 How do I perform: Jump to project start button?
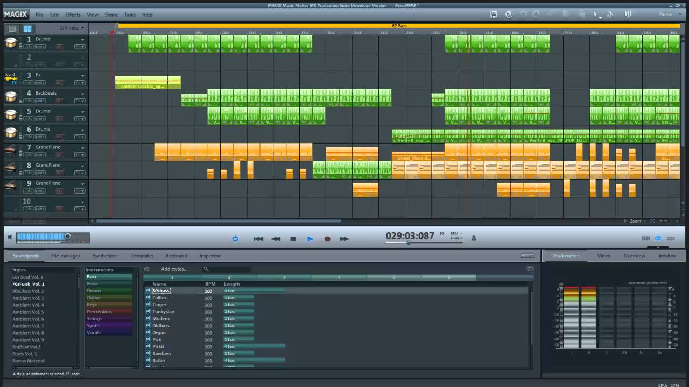tap(258, 239)
